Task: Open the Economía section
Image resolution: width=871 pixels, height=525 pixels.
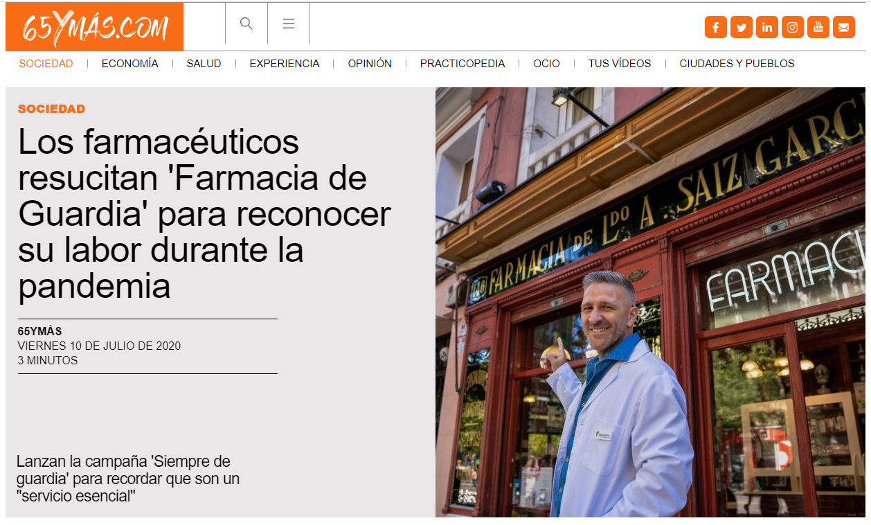Action: pos(130,64)
